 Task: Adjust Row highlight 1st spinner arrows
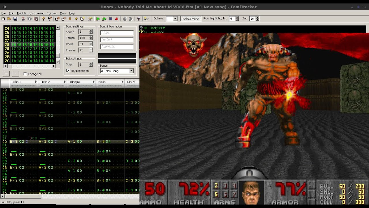[x=237, y=18]
